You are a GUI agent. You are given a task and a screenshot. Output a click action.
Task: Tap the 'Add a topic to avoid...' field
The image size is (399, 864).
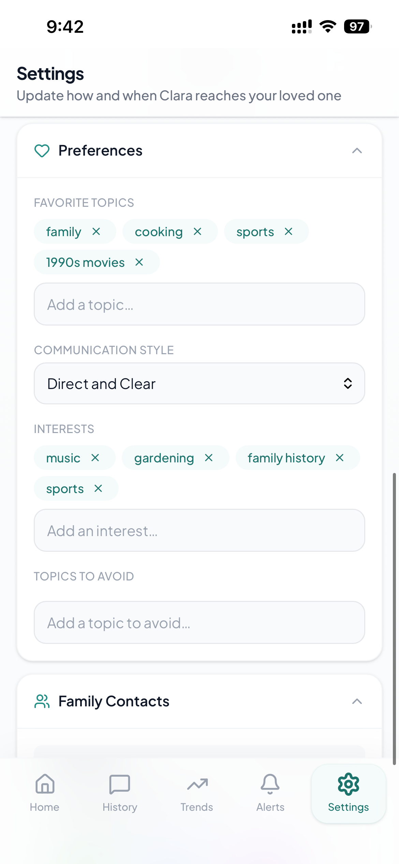[x=199, y=623]
